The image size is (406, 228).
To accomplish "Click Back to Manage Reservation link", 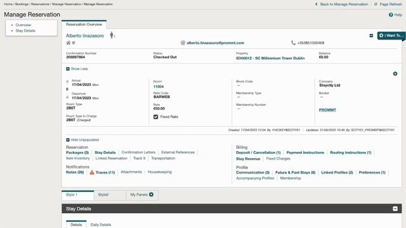I will pos(344,4).
